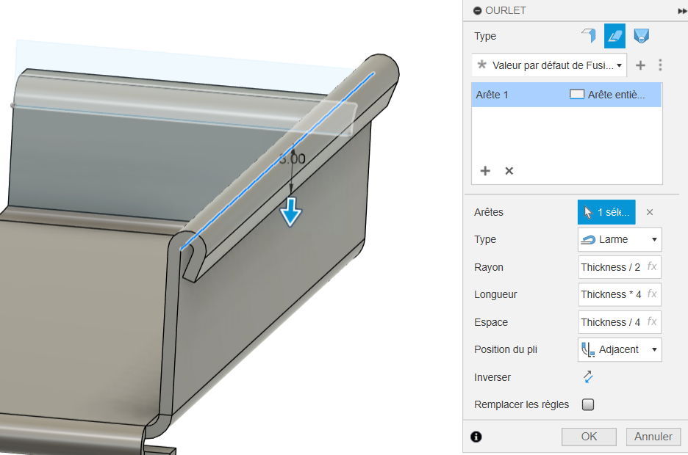Select the first flange type icon
Viewport: 688px width, 455px height.
point(588,36)
